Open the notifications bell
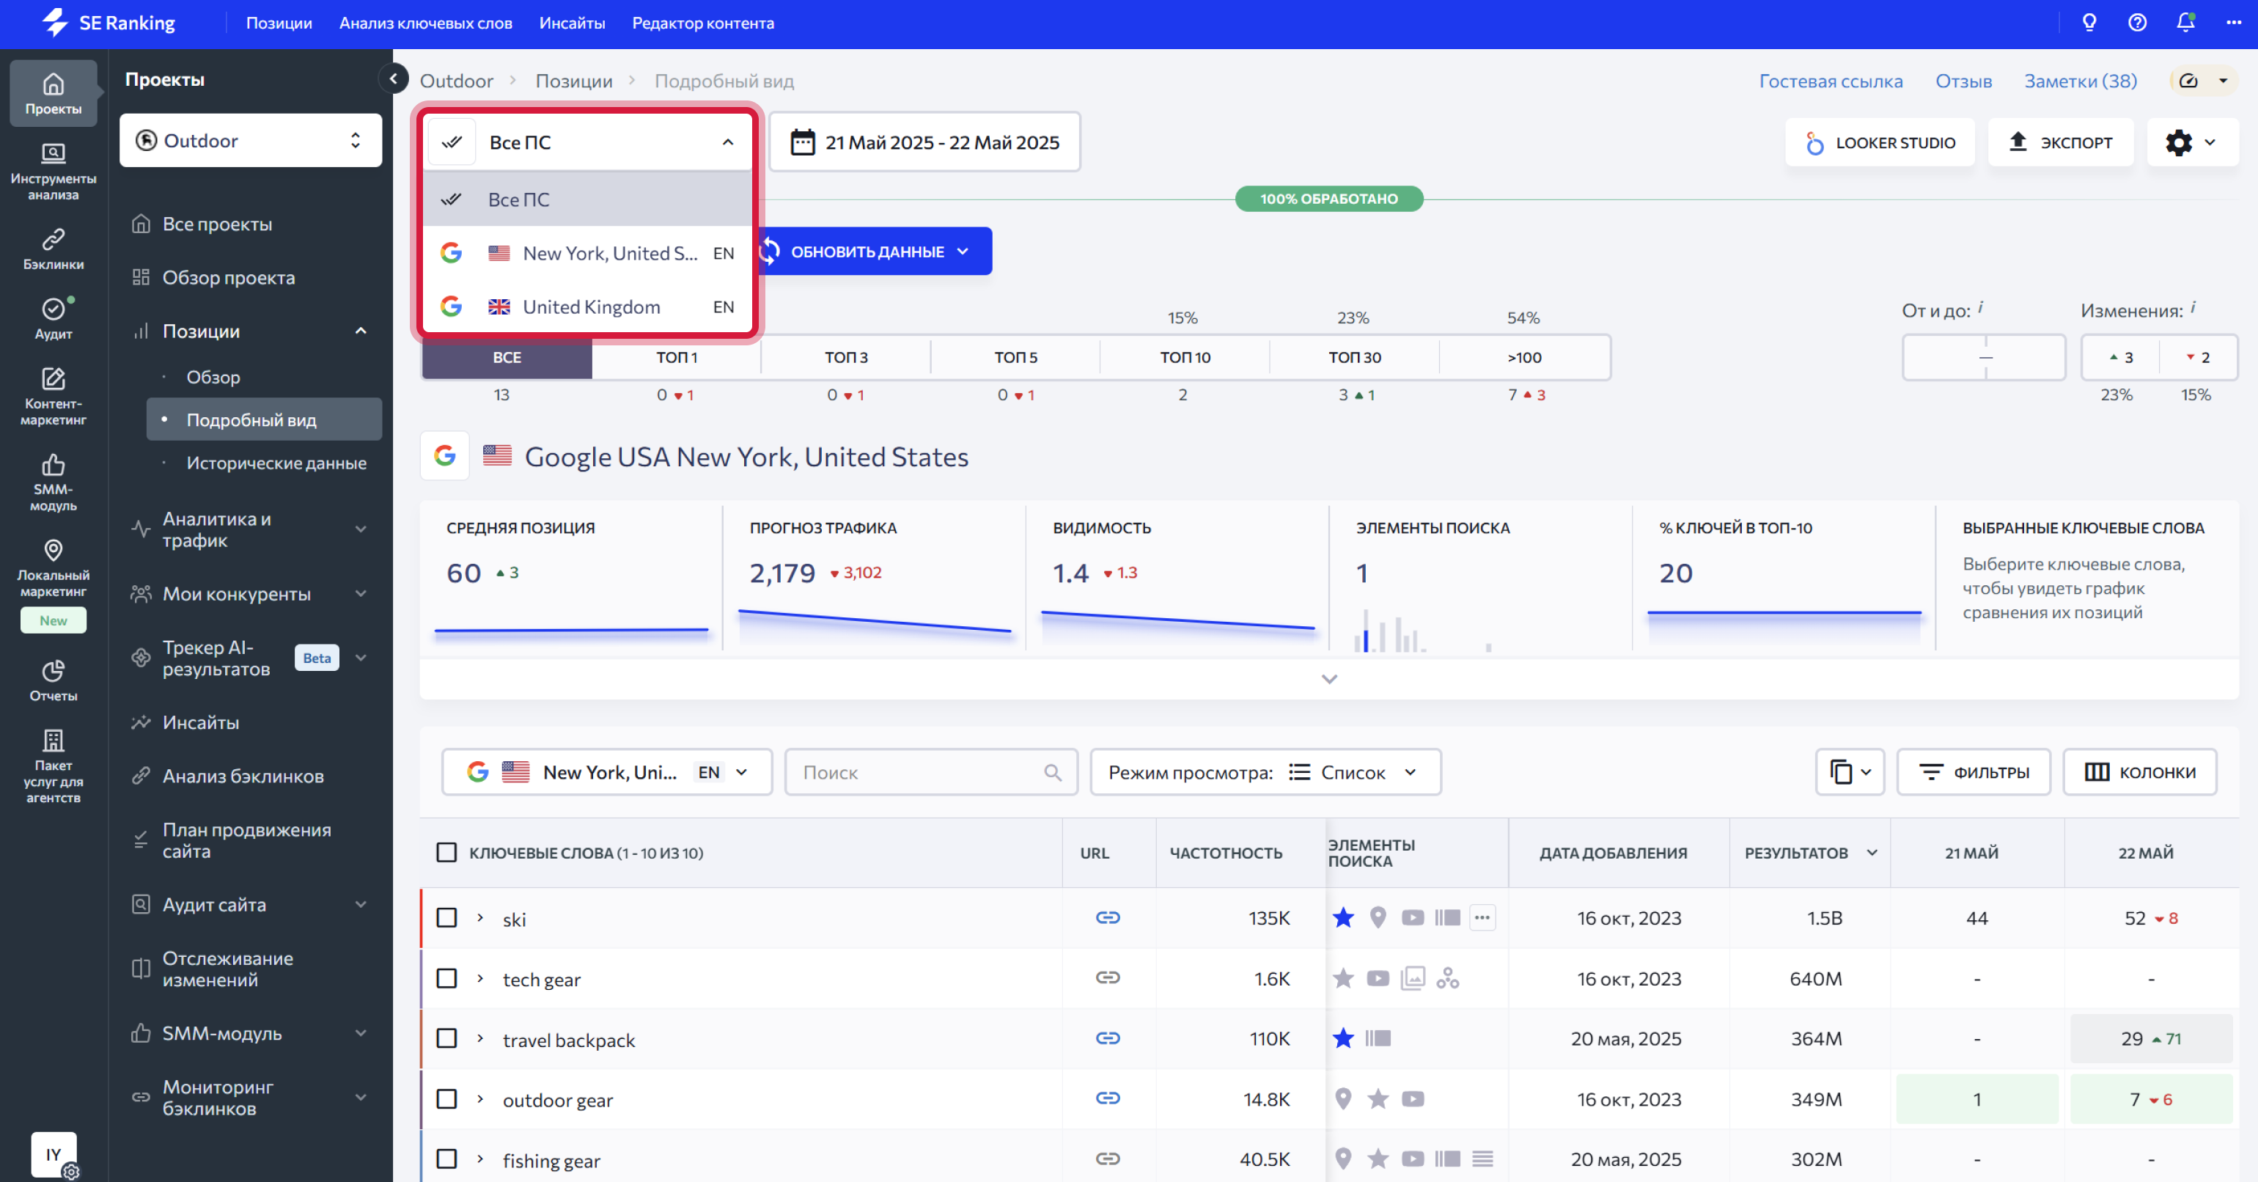The image size is (2258, 1182). point(2185,23)
